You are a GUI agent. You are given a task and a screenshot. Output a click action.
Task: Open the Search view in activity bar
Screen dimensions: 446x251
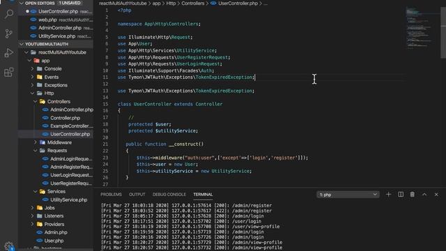(x=9, y=14)
